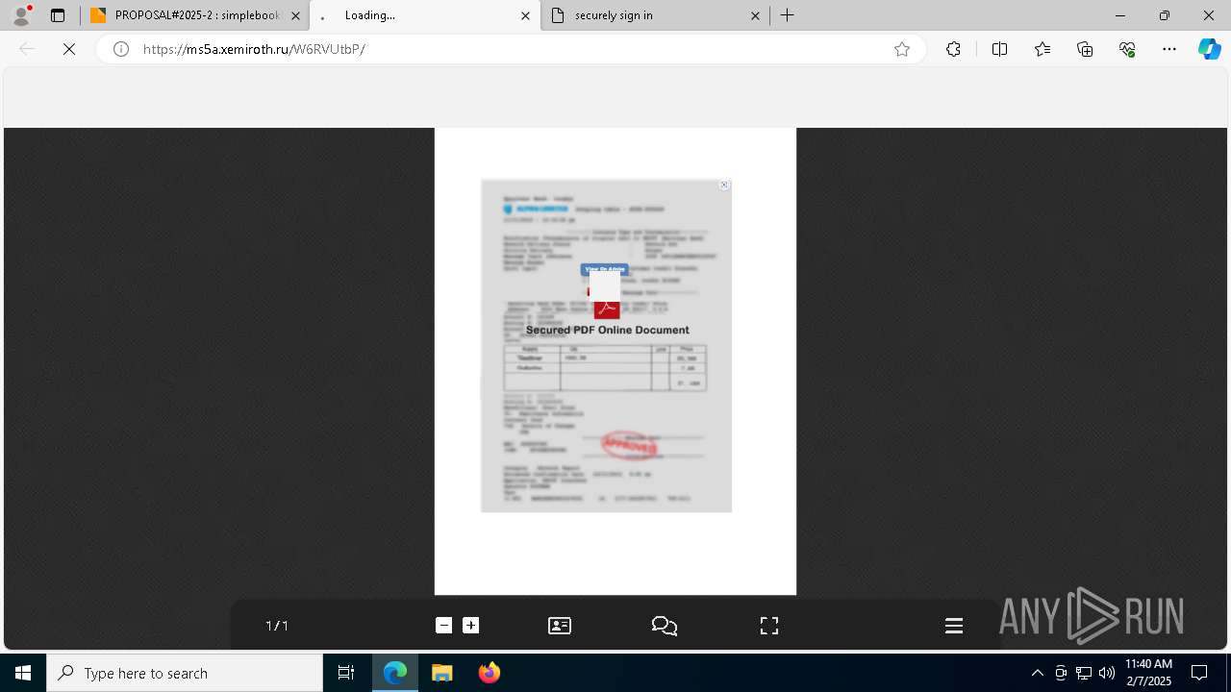Close the Loading tab

525,15
